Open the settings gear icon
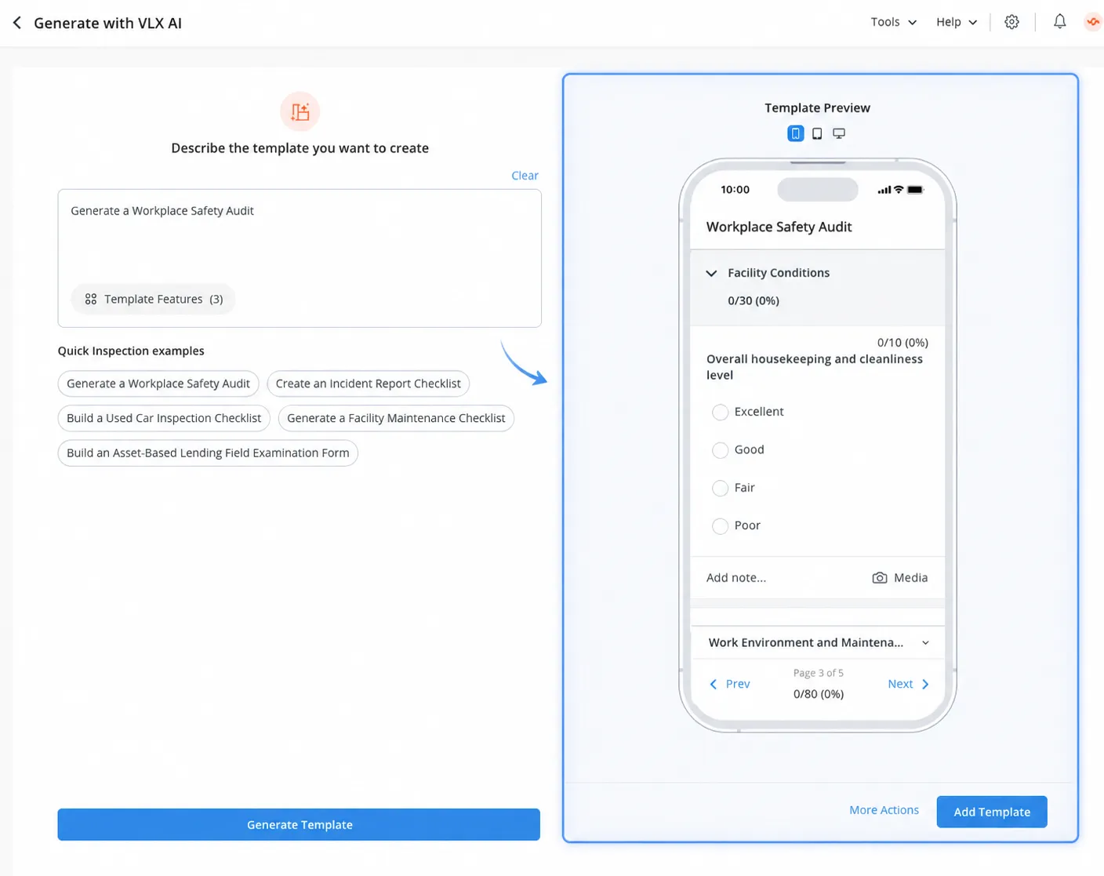This screenshot has width=1104, height=876. (1012, 22)
